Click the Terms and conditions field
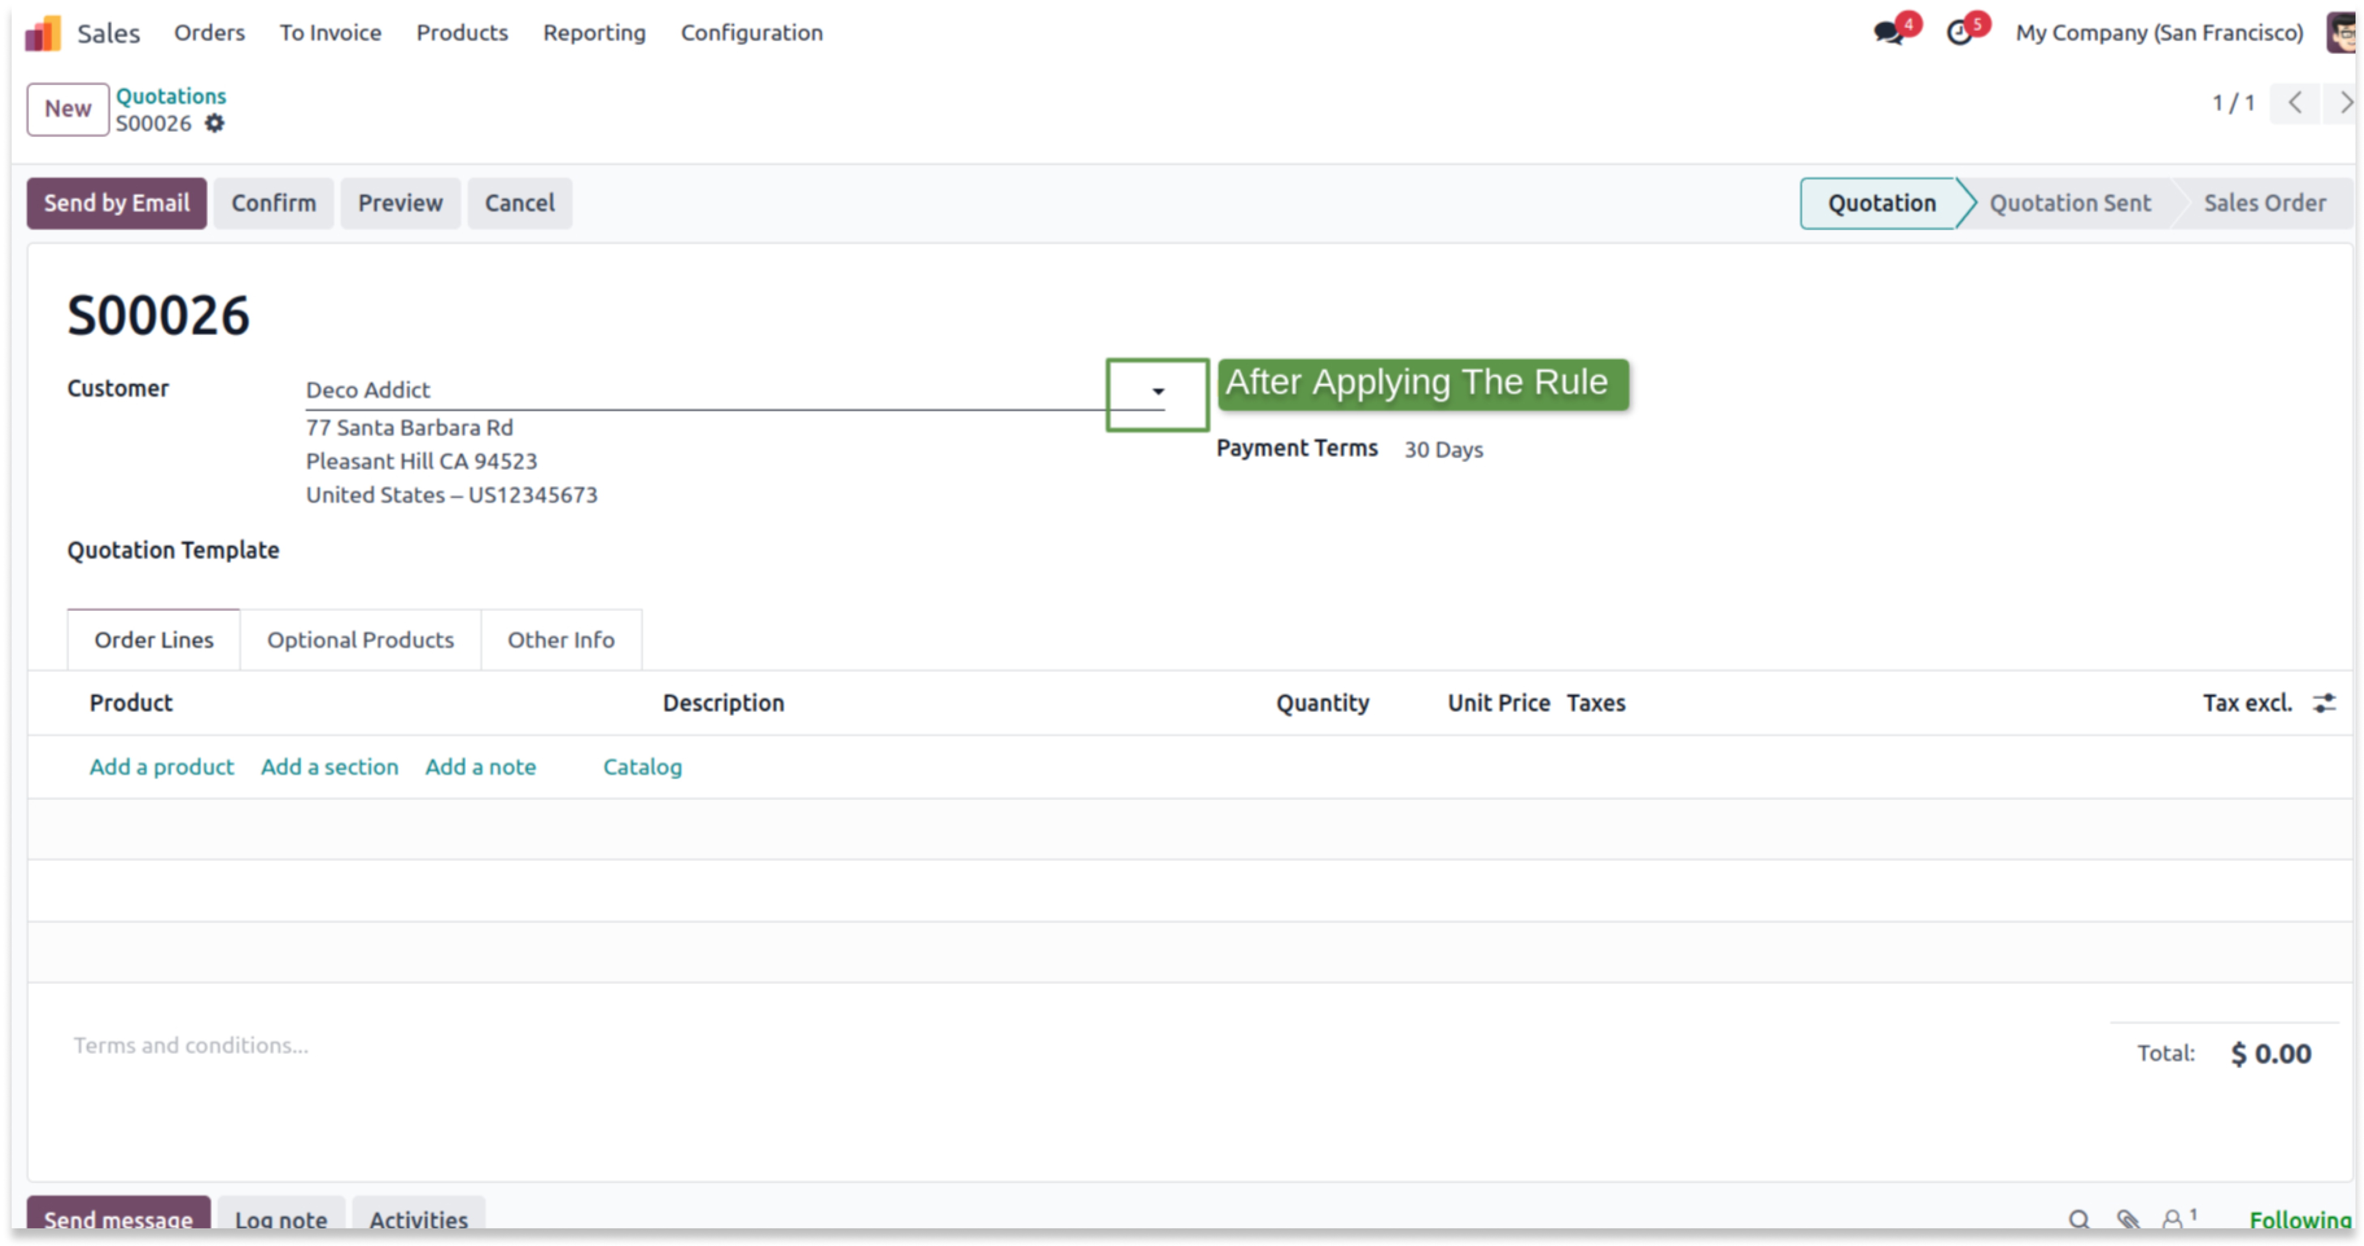Screen dimensions: 2364x1246 coord(191,1045)
